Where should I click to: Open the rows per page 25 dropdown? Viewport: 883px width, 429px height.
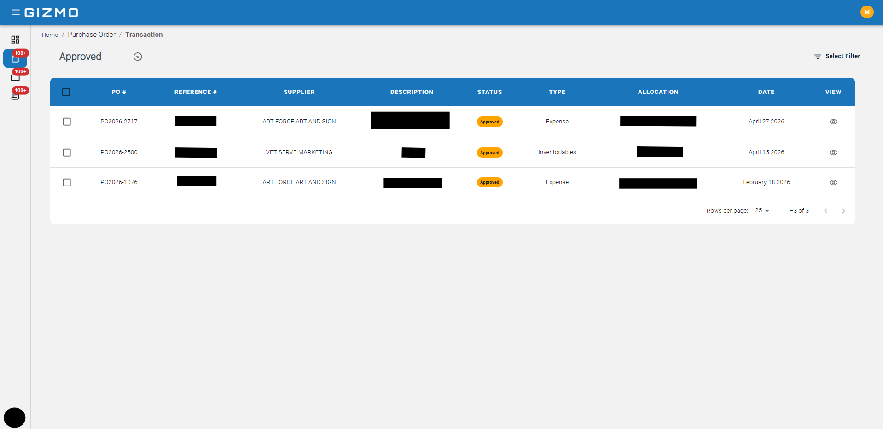click(x=762, y=210)
